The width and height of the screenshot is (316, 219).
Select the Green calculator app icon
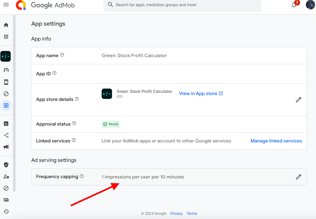click(6, 56)
